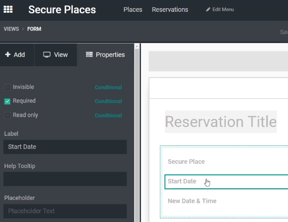Viewport: 288px width, 222px height.
Task: Click the sidebar scrollbar up arrow
Action: pyautogui.click(x=137, y=46)
